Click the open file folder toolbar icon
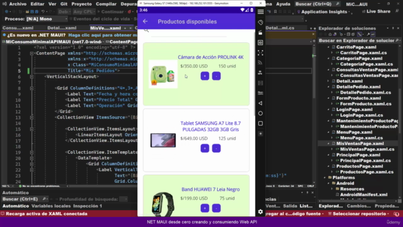 [27, 12]
